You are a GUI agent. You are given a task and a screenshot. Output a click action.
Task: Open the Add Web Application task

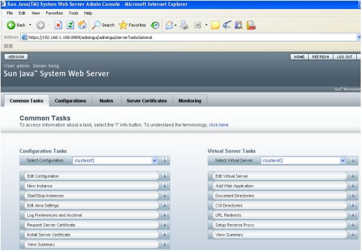[x=279, y=186]
